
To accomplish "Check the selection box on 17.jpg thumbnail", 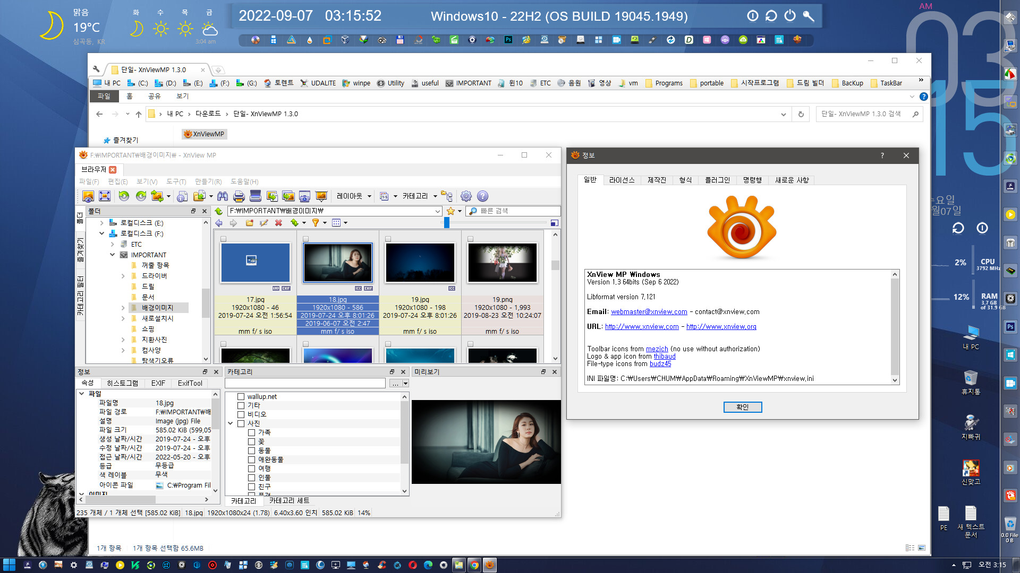I will point(224,239).
